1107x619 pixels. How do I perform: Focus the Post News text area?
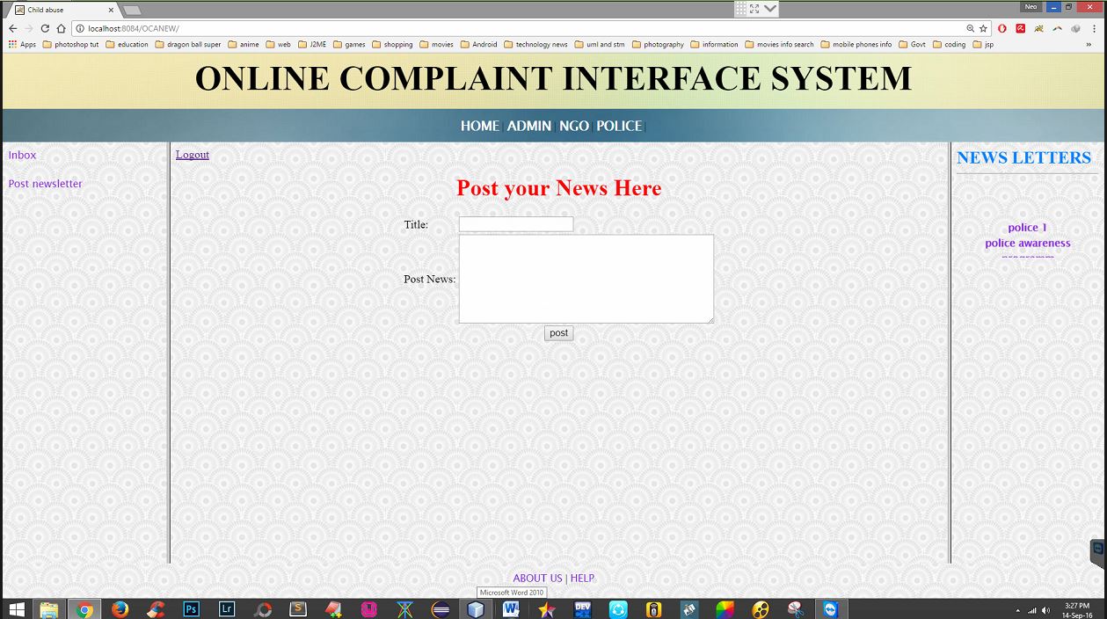pos(586,279)
